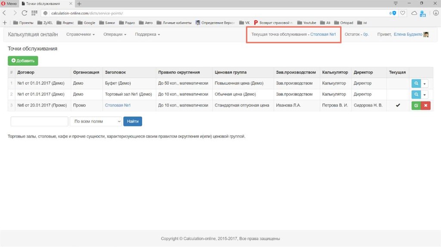Open the Операции menu

pyautogui.click(x=115, y=34)
